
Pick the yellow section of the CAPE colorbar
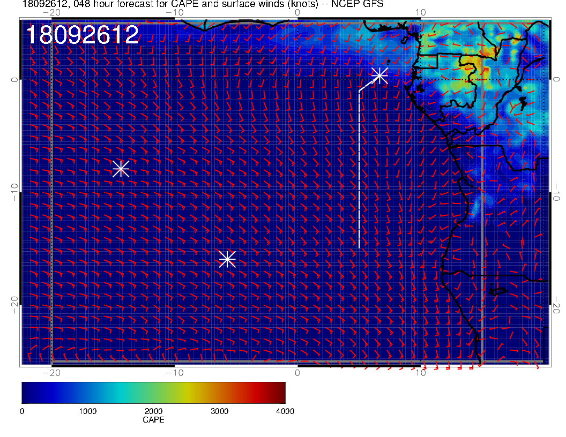[x=193, y=393]
